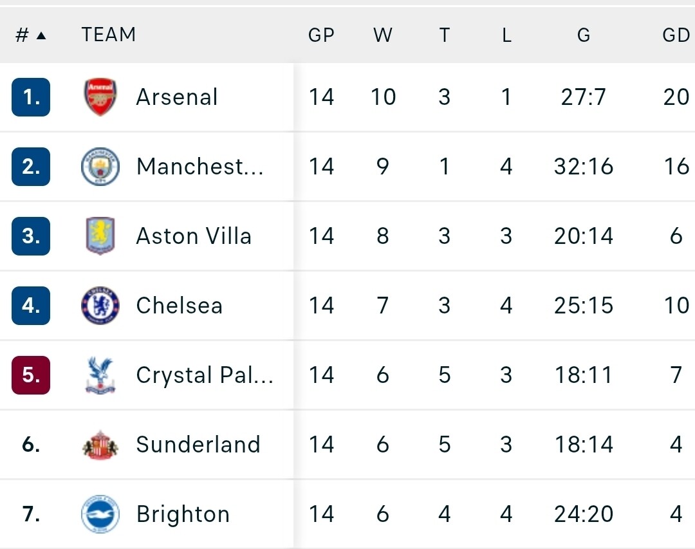Click the Arsenal club crest
The width and height of the screenshot is (695, 549).
100,97
